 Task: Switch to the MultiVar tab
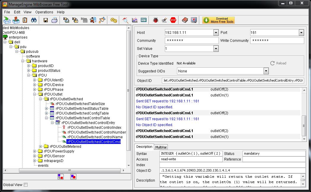161,147
